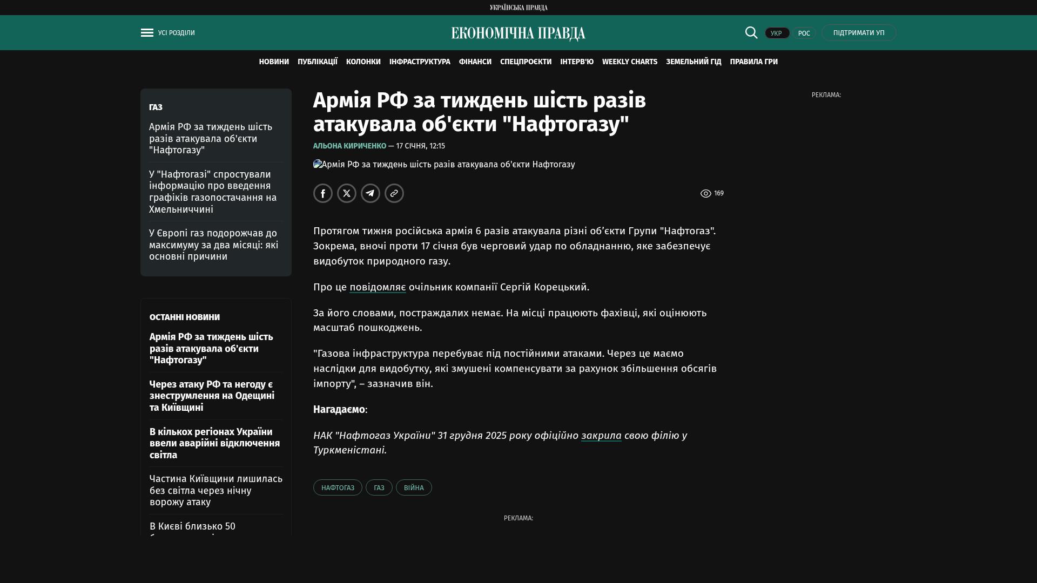Follow the повідомляє hyperlink
The image size is (1037, 583).
click(378, 287)
